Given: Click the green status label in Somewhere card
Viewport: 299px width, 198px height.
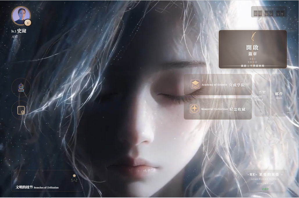Looking at the screenshot, I should pos(265,189).
